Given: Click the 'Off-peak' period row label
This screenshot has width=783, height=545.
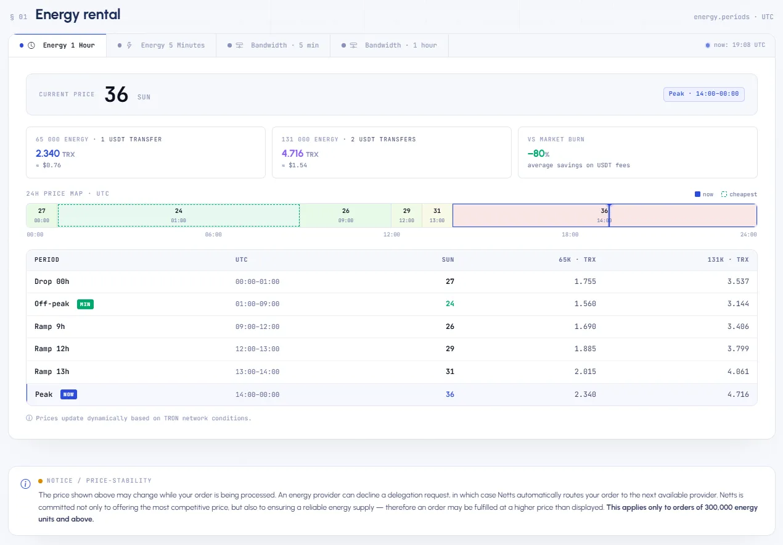Looking at the screenshot, I should [52, 304].
